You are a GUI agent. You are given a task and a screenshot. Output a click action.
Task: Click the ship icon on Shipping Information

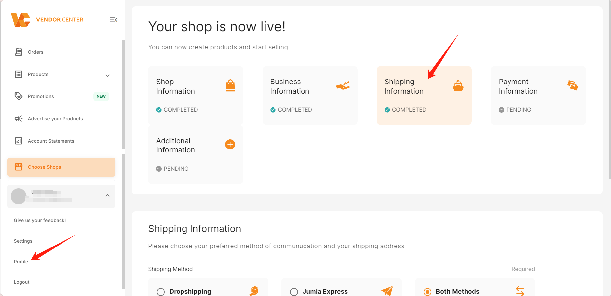tap(458, 86)
